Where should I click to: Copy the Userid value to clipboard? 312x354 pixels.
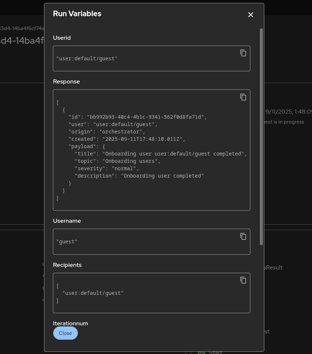point(243,53)
